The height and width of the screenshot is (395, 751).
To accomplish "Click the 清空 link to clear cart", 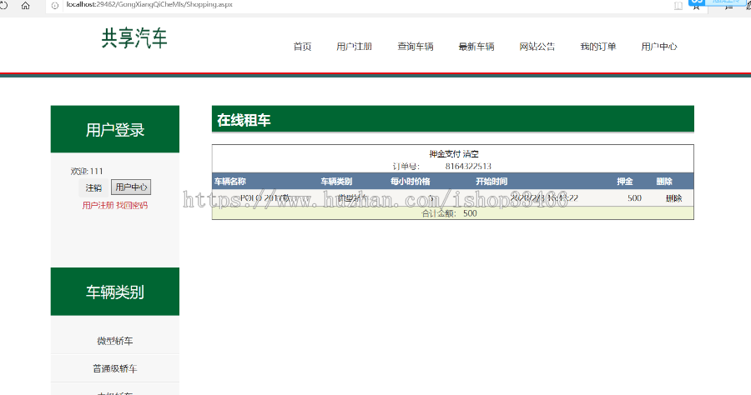I will (x=471, y=153).
